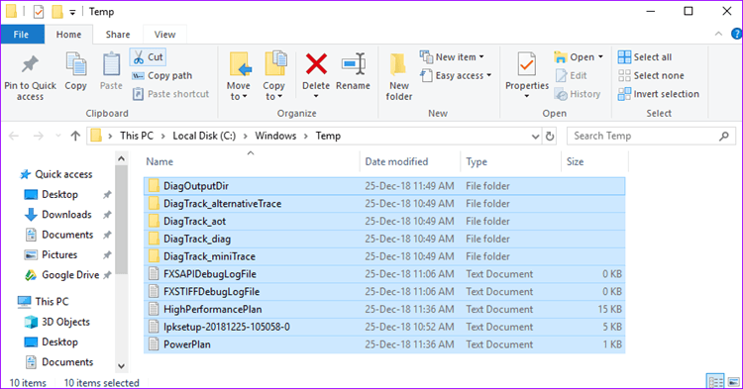This screenshot has height=389, width=743.
Task: Select the DiagTrack_alternativeTrace folder
Action: [384, 204]
